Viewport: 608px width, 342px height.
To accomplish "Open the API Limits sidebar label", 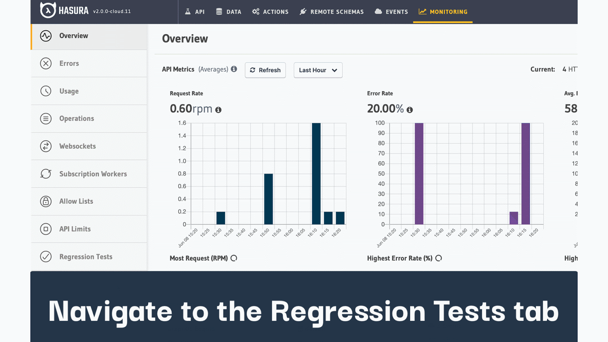I will [x=75, y=229].
